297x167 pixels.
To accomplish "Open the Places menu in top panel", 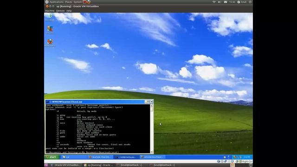I will (x=69, y=2).
